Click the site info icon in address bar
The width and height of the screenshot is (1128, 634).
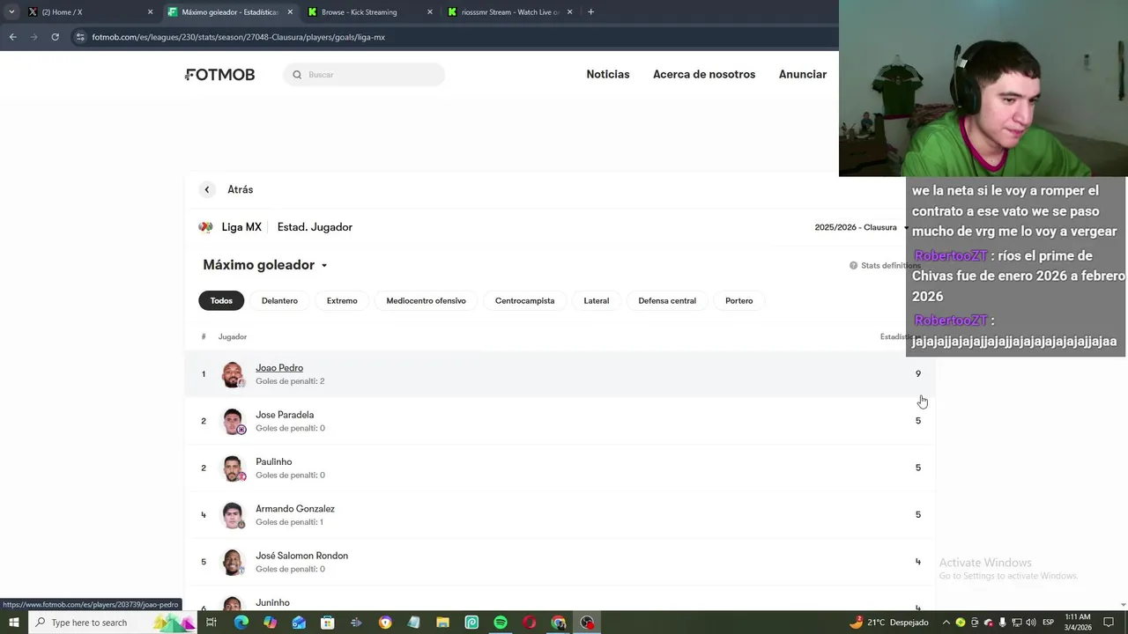click(x=80, y=37)
